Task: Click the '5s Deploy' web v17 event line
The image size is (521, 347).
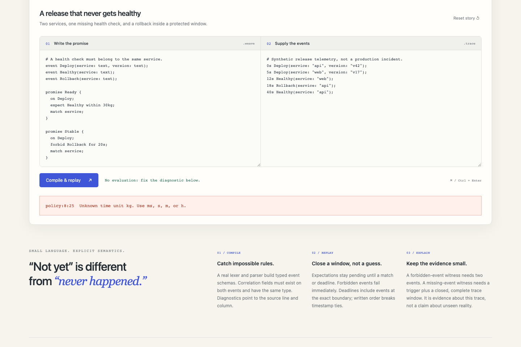Action: tap(317, 72)
